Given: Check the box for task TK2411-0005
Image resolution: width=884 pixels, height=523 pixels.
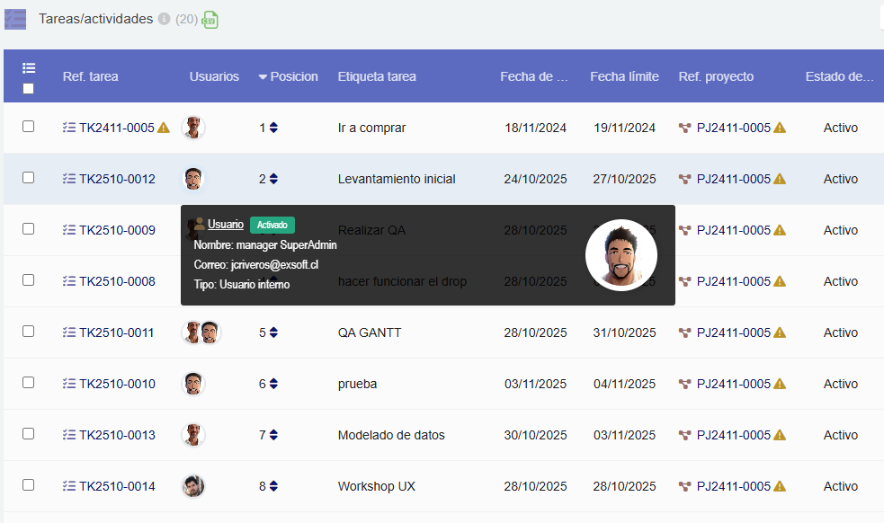Looking at the screenshot, I should pos(29,127).
